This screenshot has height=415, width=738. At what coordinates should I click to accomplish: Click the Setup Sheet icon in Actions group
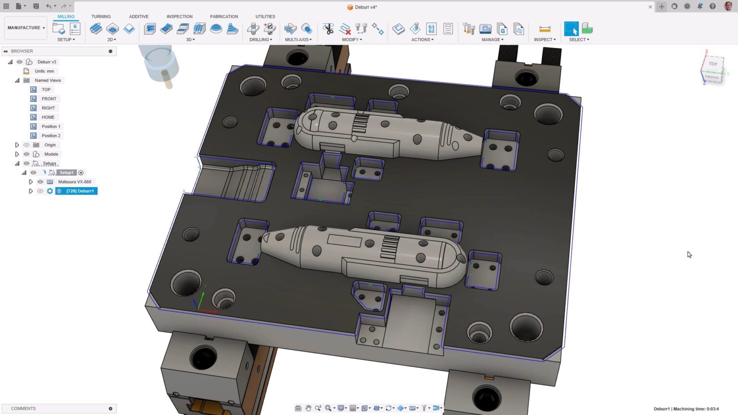(448, 29)
